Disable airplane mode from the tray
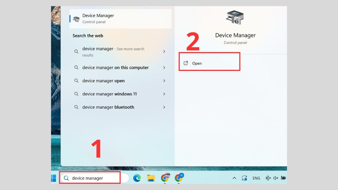 (x=268, y=178)
